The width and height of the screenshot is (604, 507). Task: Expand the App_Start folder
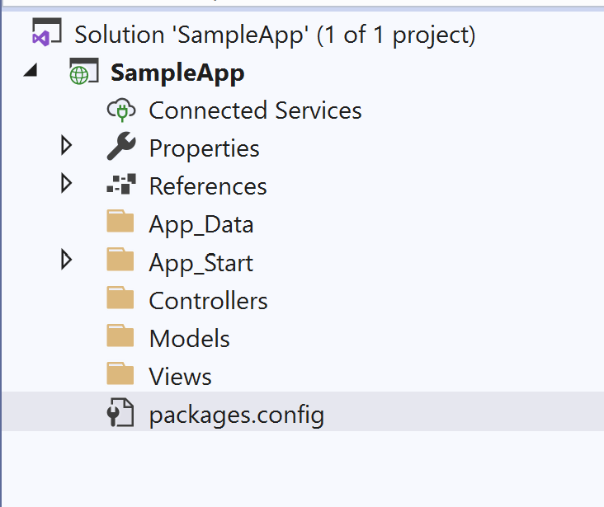tap(66, 260)
